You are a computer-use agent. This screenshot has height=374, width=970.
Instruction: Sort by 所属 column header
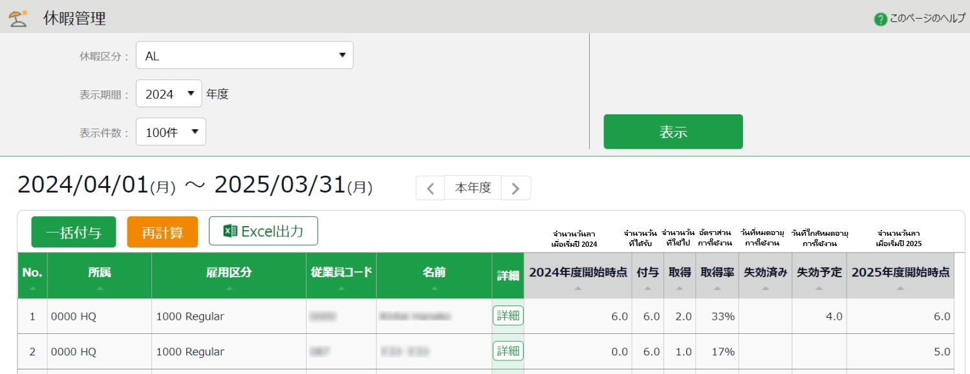100,275
